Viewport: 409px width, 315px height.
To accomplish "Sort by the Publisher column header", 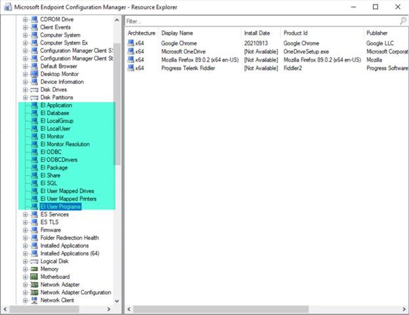I will [386, 33].
